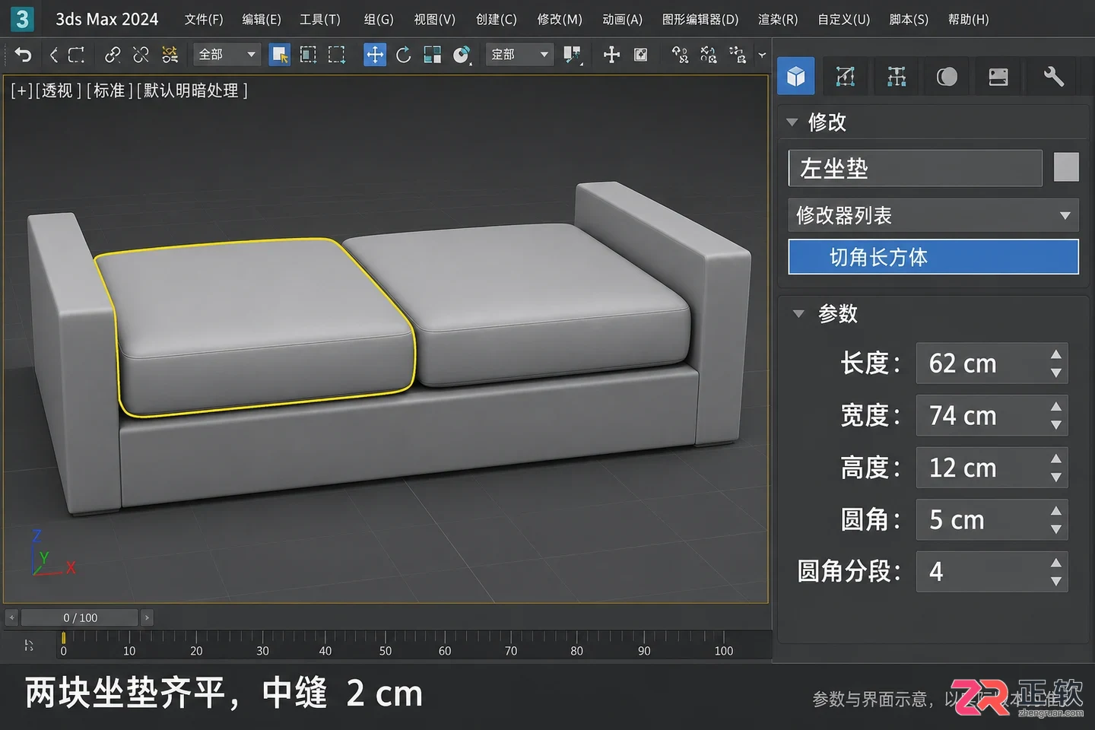This screenshot has height=730, width=1095.
Task: Open the Motion command panel tab
Action: [x=947, y=76]
